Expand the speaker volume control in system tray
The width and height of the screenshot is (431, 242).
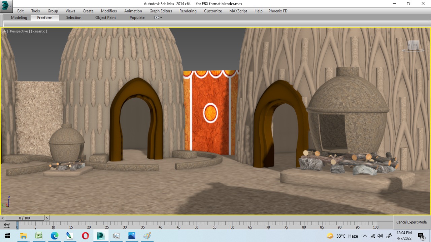pyautogui.click(x=380, y=236)
